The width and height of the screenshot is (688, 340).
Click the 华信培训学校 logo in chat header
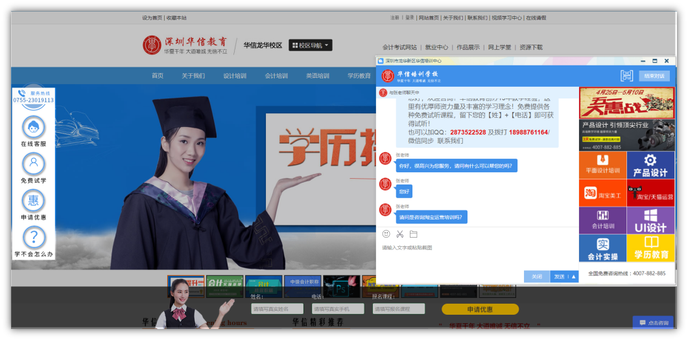tap(411, 75)
